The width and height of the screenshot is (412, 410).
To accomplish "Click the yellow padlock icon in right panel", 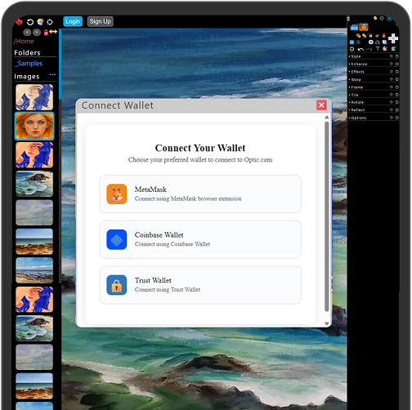I will pos(370,35).
